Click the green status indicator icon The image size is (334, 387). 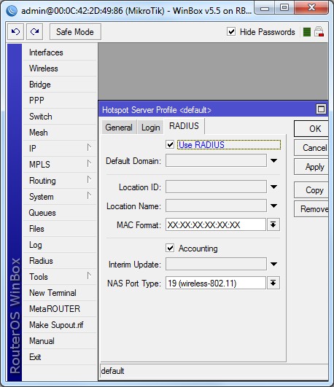point(307,32)
